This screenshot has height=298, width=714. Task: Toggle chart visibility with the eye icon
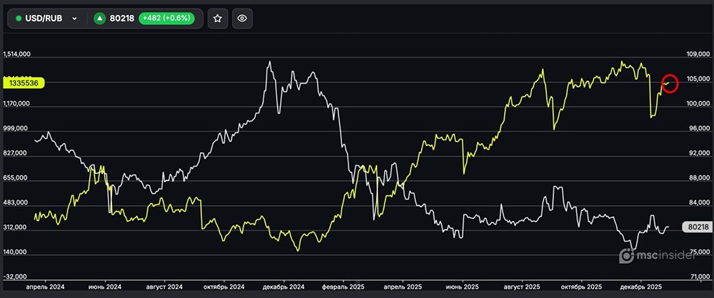pyautogui.click(x=242, y=18)
